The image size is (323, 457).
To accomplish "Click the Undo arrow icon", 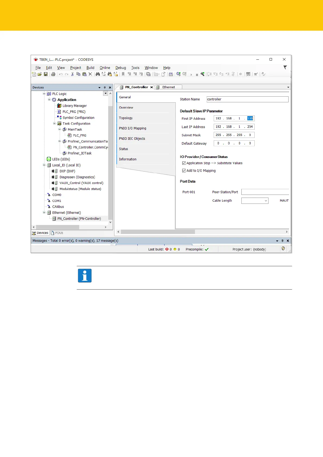I will click(x=61, y=74).
